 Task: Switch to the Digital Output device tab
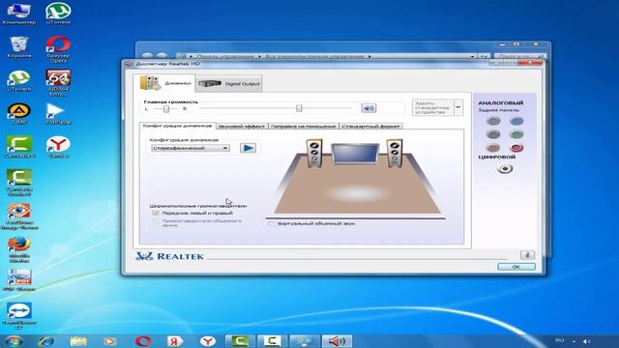tap(228, 84)
